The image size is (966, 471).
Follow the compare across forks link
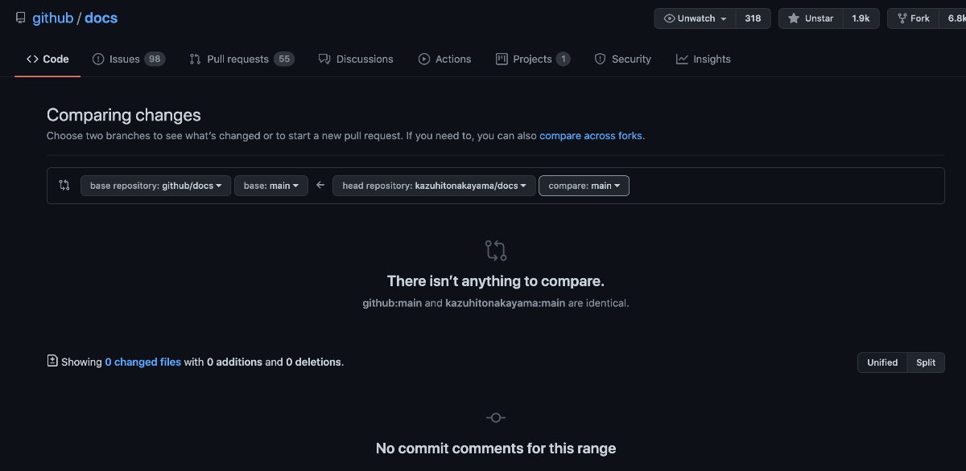pos(592,136)
